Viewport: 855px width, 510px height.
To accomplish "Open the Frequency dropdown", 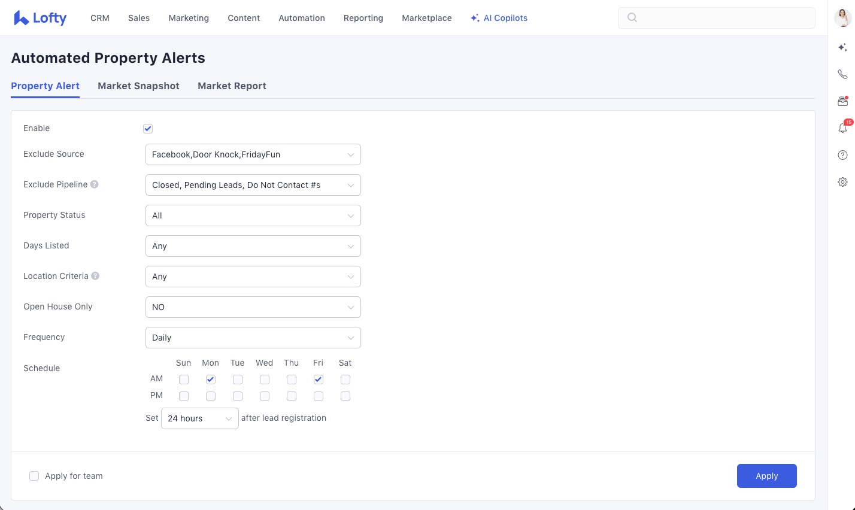I will coord(253,338).
